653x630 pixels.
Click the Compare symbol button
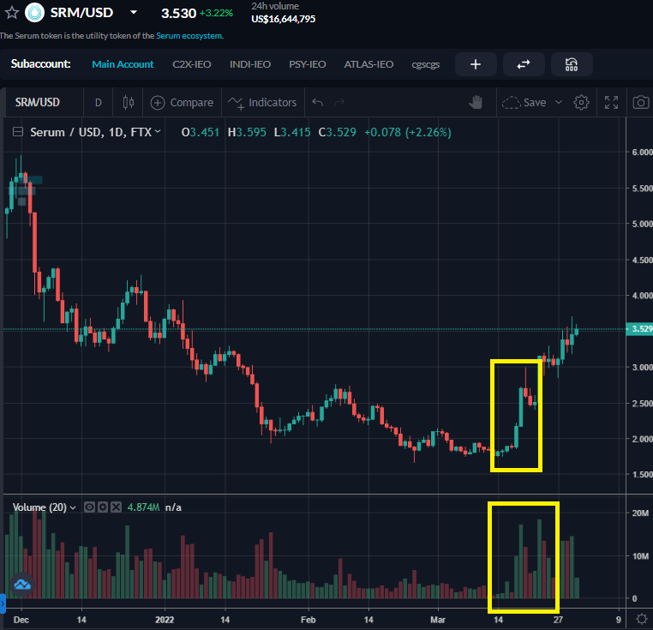(182, 103)
